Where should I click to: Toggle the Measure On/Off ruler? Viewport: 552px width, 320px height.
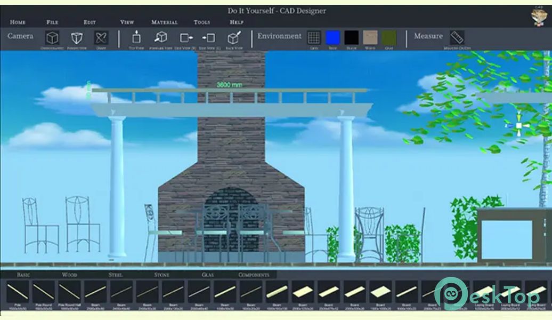click(x=457, y=37)
